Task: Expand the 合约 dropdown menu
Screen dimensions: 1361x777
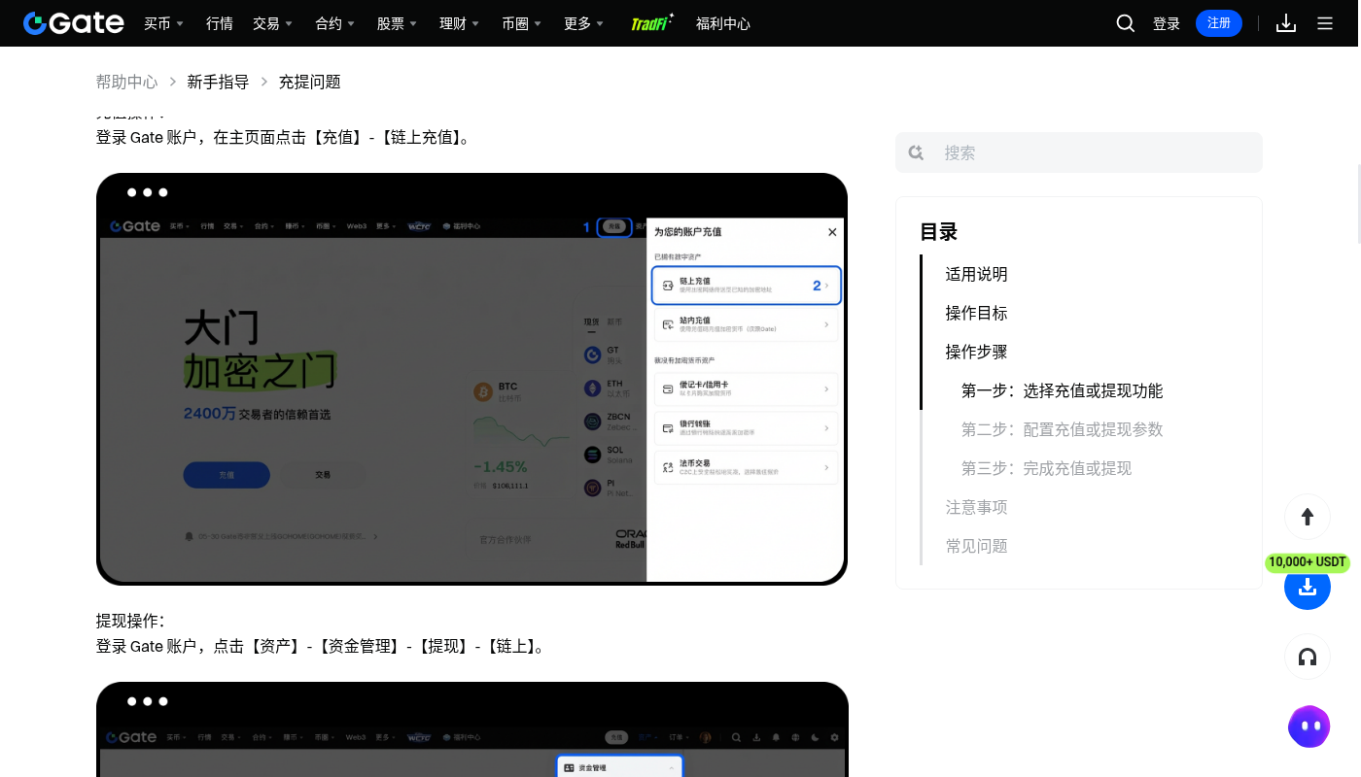Action: [x=335, y=23]
